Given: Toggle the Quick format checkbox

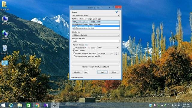Looking at the screenshot, I should point(74,50).
